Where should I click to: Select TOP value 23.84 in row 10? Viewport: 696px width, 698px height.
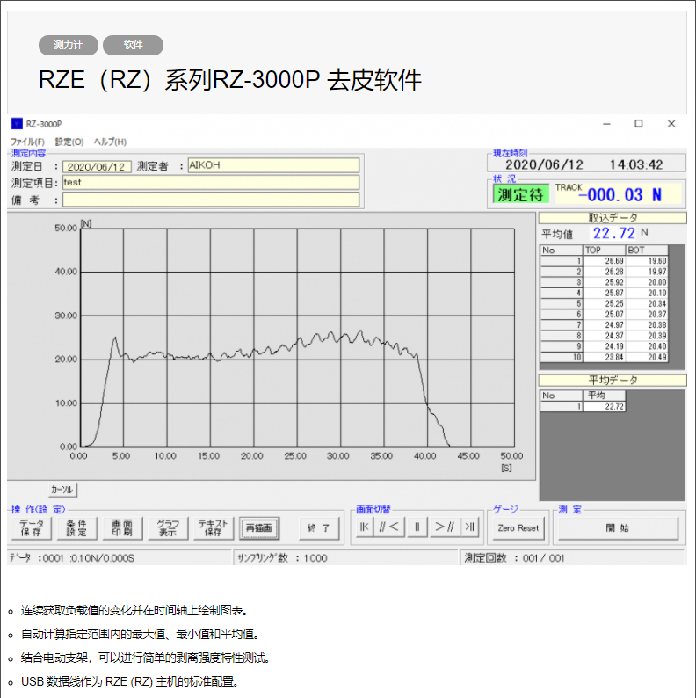(x=604, y=357)
